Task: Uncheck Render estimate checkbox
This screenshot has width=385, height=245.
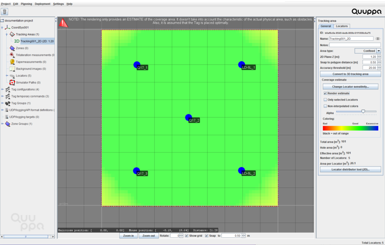Action: [x=325, y=94]
